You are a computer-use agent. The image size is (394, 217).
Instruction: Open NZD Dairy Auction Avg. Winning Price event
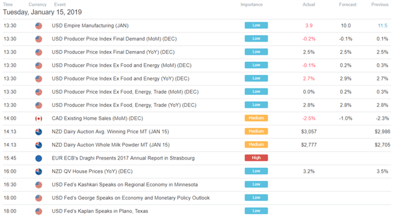[x=110, y=132]
